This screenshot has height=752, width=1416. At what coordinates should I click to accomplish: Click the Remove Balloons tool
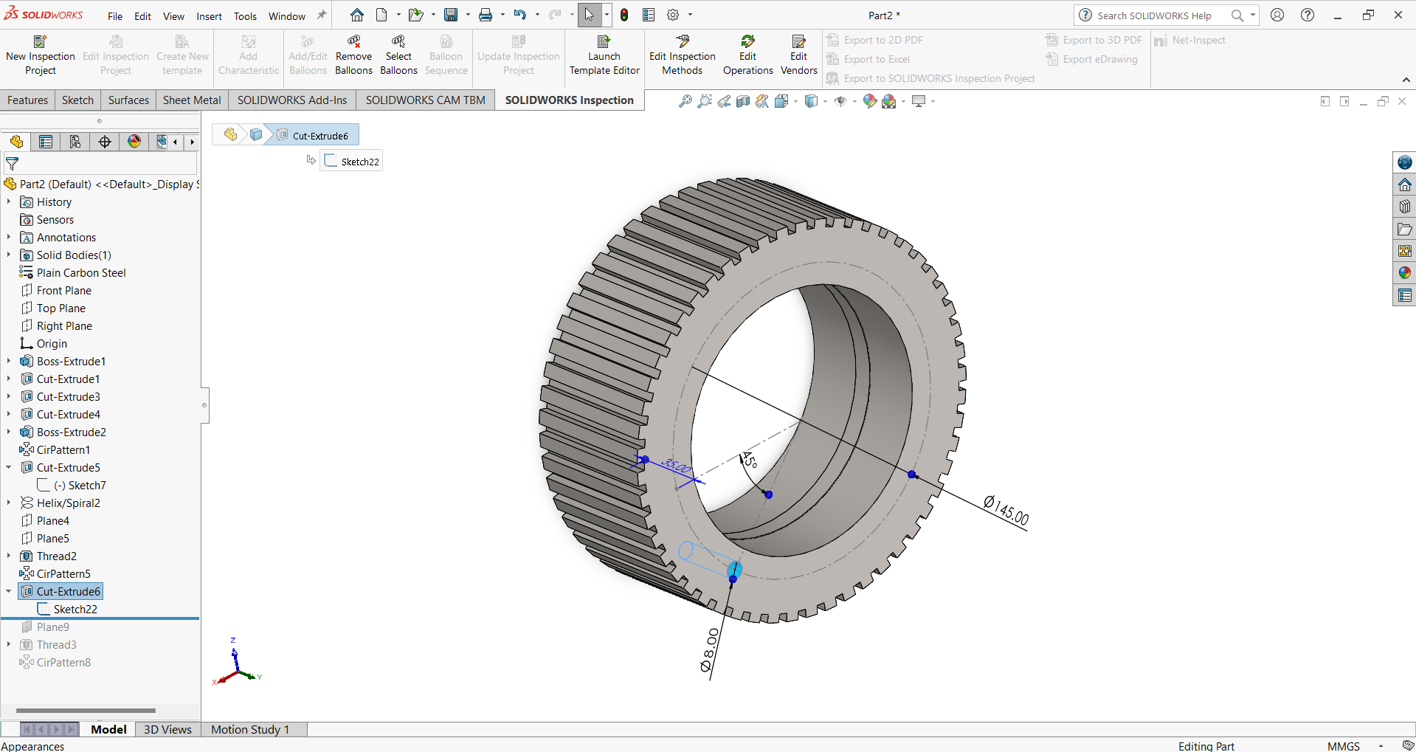tap(353, 55)
